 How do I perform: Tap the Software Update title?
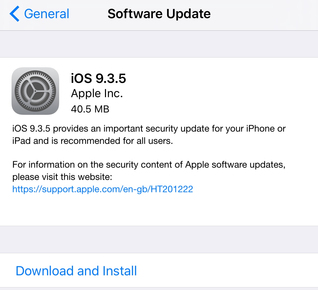point(159,14)
